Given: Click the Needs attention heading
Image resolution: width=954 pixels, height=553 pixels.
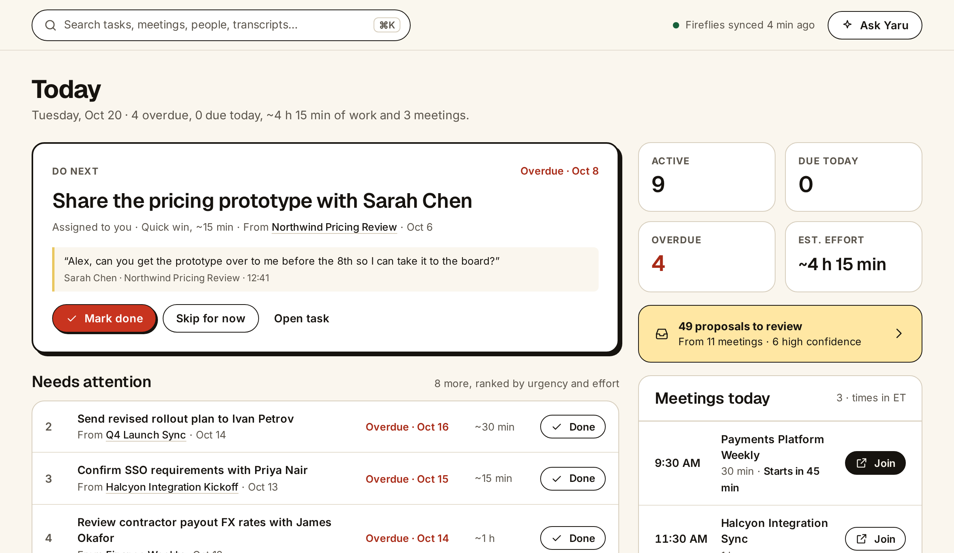Looking at the screenshot, I should pyautogui.click(x=92, y=382).
